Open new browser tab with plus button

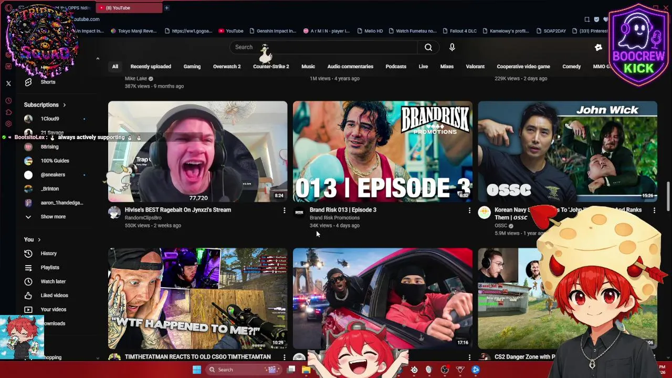[166, 8]
